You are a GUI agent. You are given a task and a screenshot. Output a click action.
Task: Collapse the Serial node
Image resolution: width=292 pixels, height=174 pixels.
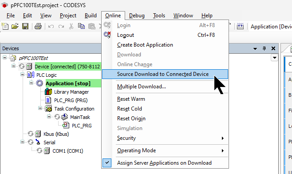(22, 142)
